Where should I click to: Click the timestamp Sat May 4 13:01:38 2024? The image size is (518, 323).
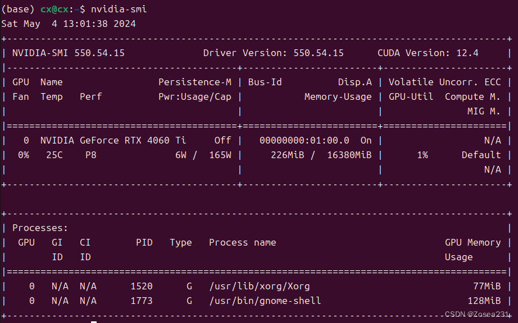(69, 24)
